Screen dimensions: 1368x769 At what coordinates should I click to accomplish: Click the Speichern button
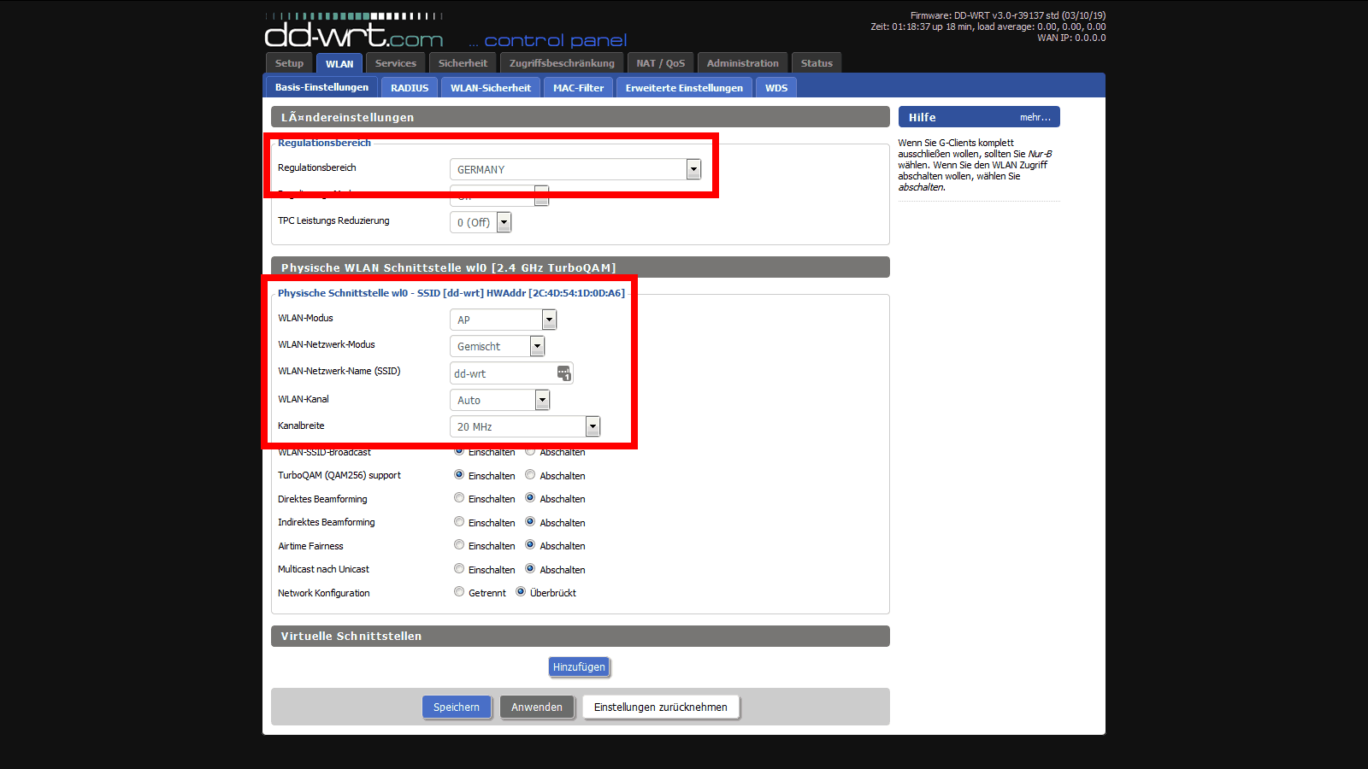tap(457, 707)
